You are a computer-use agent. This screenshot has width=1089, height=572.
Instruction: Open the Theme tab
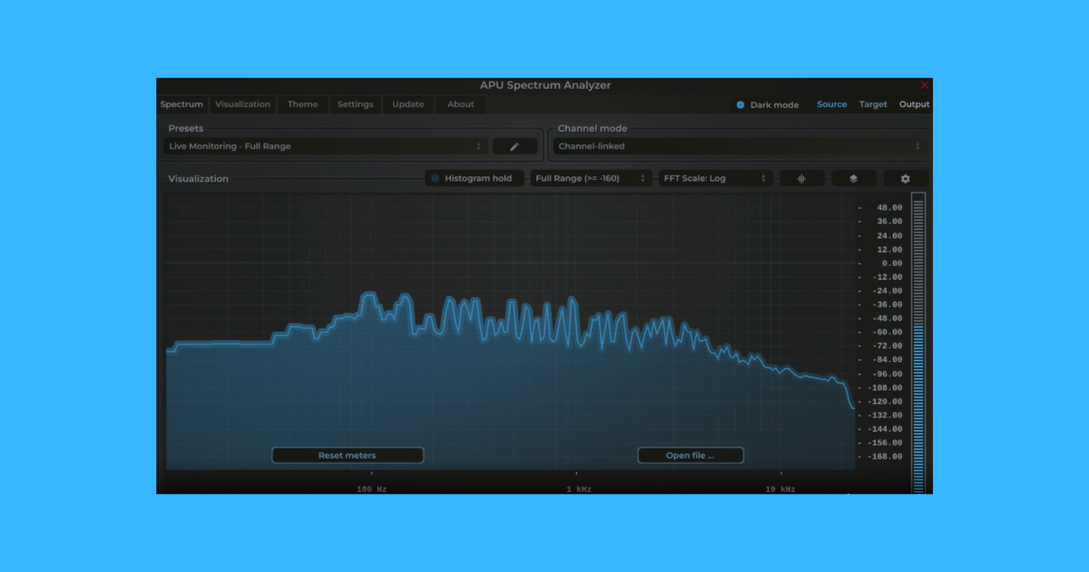pyautogui.click(x=303, y=104)
